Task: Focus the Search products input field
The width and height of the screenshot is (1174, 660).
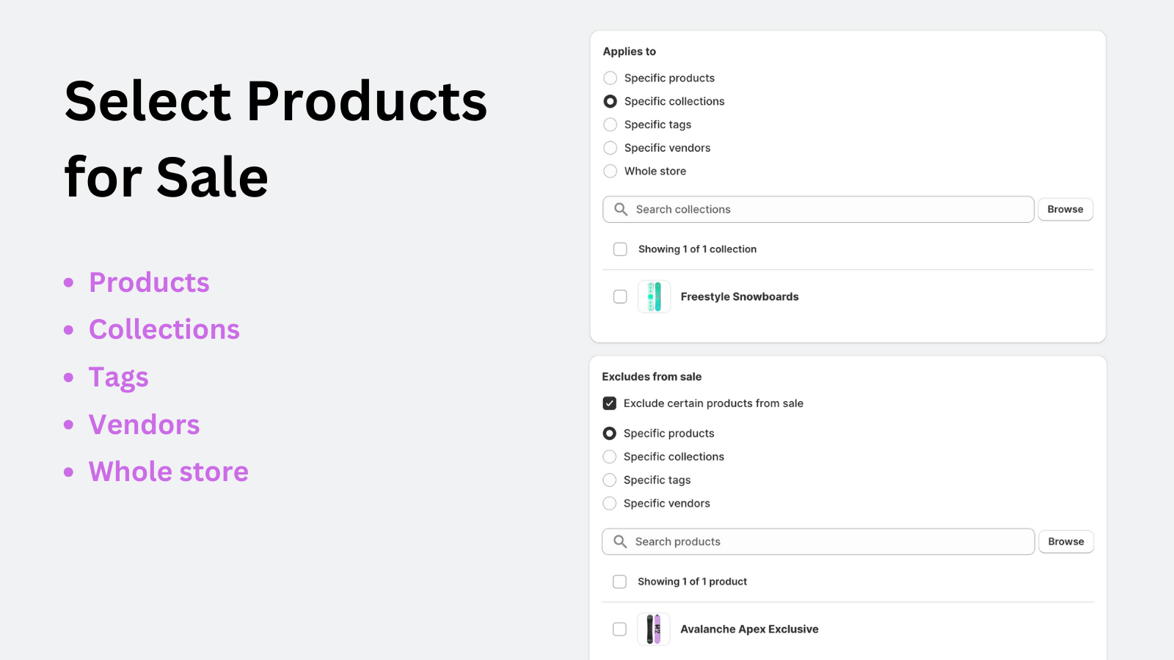Action: 829,542
